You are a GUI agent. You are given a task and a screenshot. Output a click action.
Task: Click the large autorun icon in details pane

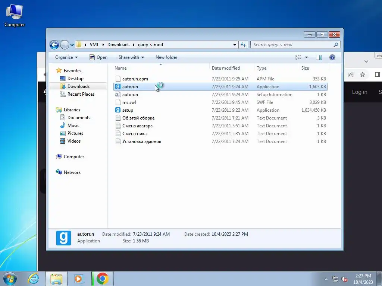point(63,238)
